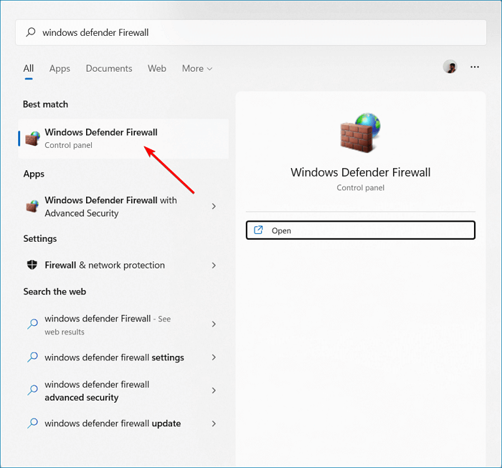Open the More dropdown filter
Viewport: 502px width, 468px height.
click(x=197, y=69)
